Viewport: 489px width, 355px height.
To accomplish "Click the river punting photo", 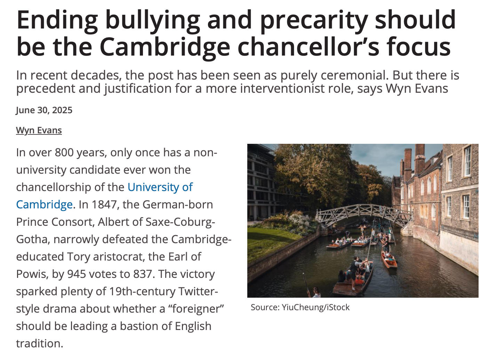I will click(363, 221).
